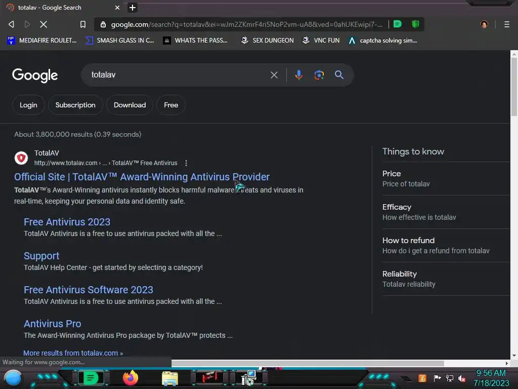Open the Free Antivirus 2023 sitelink

pyautogui.click(x=67, y=222)
